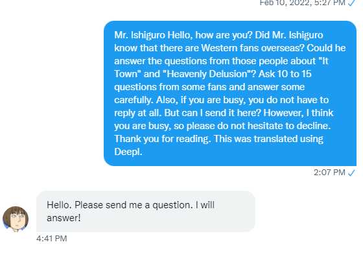The height and width of the screenshot is (253, 363).
Task: Click the Feb 10, 2022 date timestamp
Action: tap(303, 3)
